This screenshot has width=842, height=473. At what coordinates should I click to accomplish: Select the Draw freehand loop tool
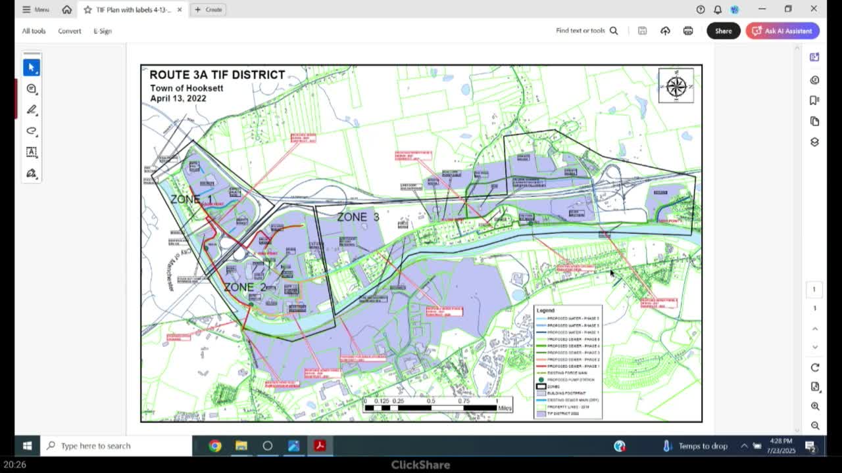pos(31,131)
